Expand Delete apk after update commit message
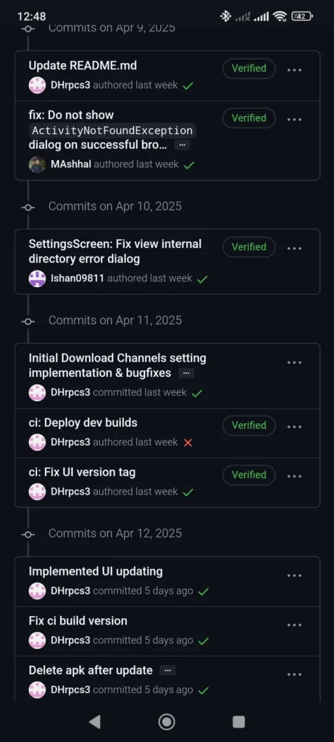The image size is (334, 742). point(167,670)
